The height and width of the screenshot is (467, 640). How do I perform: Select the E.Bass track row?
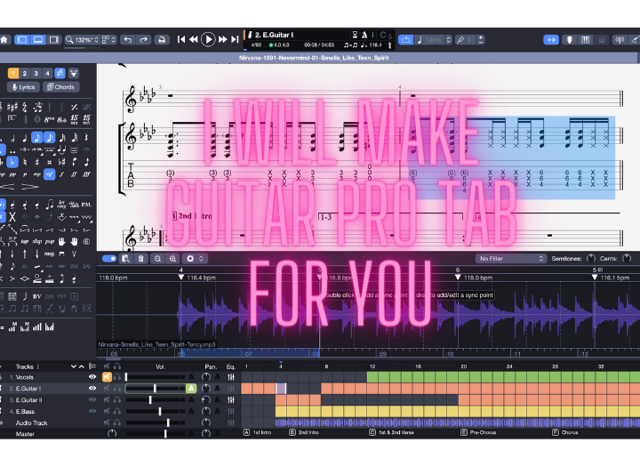coord(120,412)
